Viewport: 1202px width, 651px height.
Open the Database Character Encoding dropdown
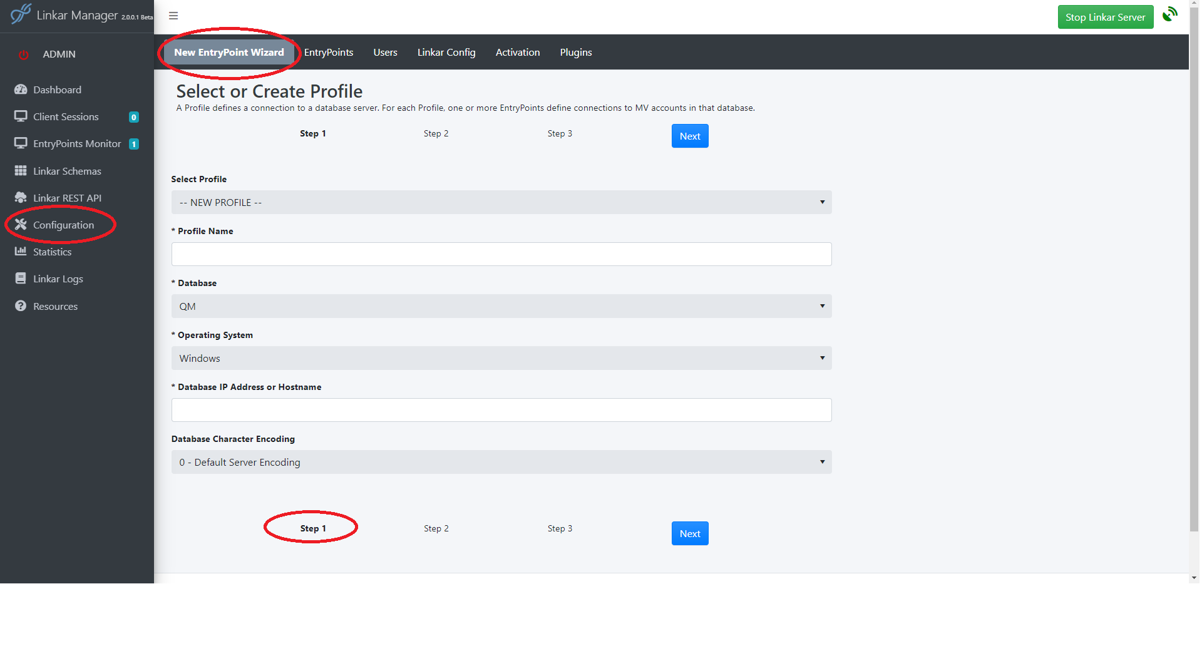tap(501, 462)
